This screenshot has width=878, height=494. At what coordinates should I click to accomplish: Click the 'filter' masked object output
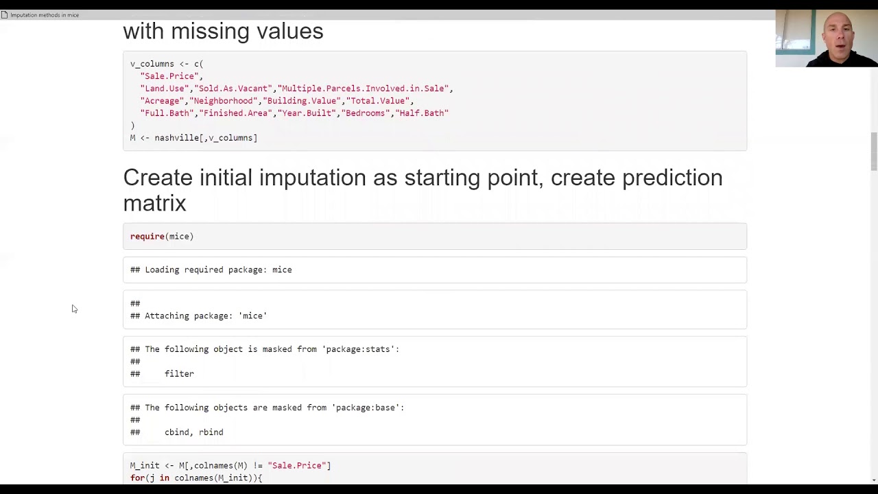(179, 374)
